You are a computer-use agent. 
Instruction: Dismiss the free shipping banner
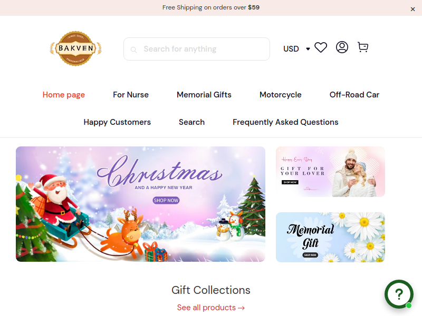413,9
